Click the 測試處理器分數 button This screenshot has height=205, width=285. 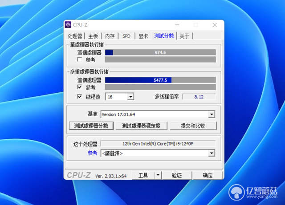[91, 126]
